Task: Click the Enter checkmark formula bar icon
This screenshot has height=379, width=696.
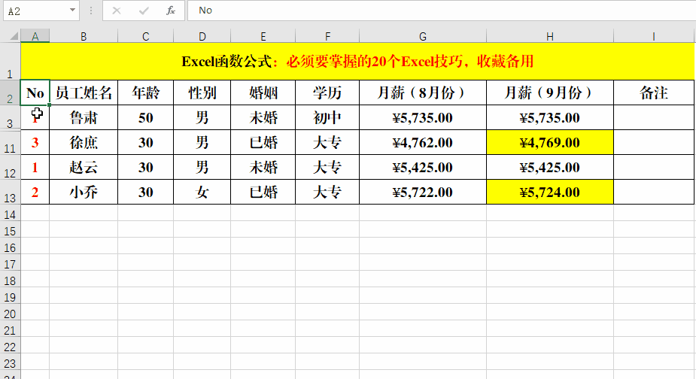Action: tap(144, 11)
